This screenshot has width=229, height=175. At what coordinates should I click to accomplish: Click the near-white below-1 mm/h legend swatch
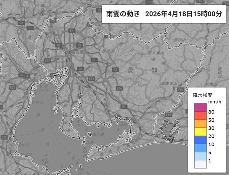pos(200,164)
